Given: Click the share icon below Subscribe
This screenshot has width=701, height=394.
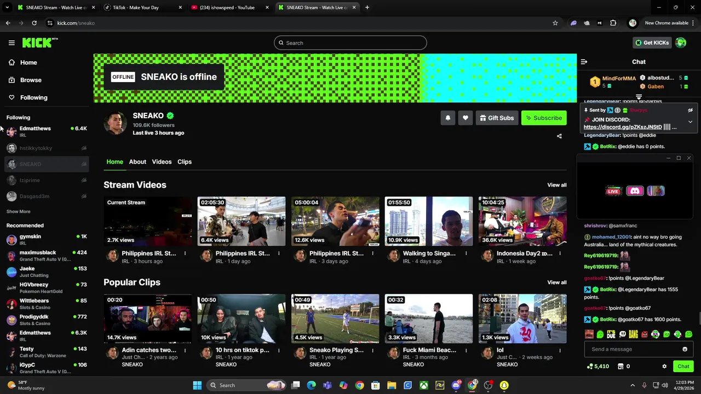Looking at the screenshot, I should pos(559,136).
